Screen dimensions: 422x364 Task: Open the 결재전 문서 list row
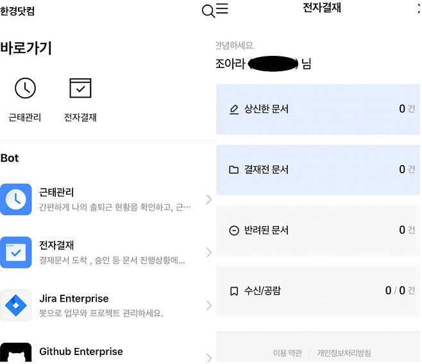pos(317,169)
